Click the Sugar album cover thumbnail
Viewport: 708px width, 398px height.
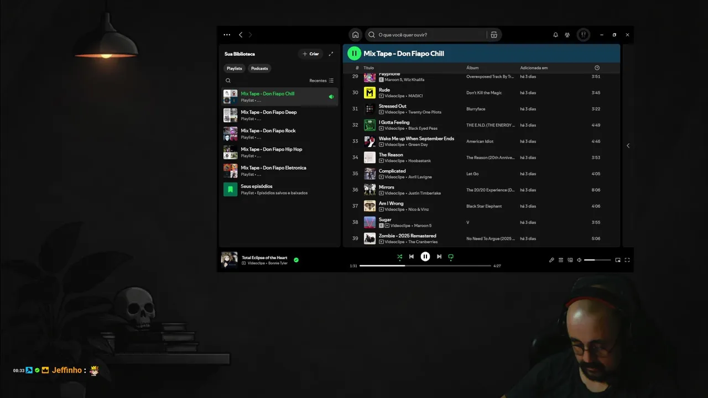(x=369, y=222)
